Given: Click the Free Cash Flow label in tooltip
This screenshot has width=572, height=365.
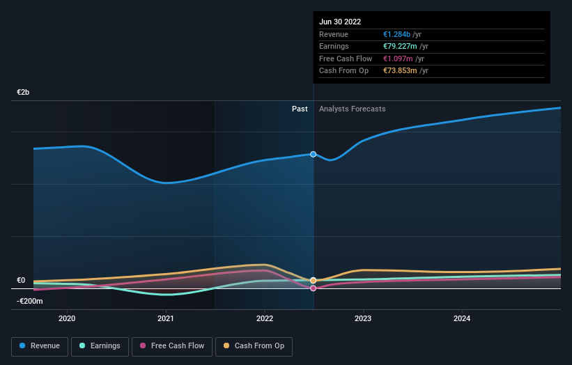Looking at the screenshot, I should (x=346, y=59).
